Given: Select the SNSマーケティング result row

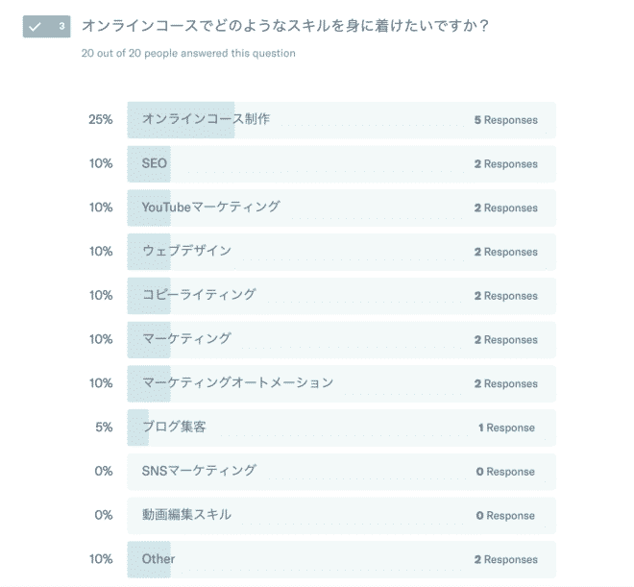Looking at the screenshot, I should [x=342, y=472].
